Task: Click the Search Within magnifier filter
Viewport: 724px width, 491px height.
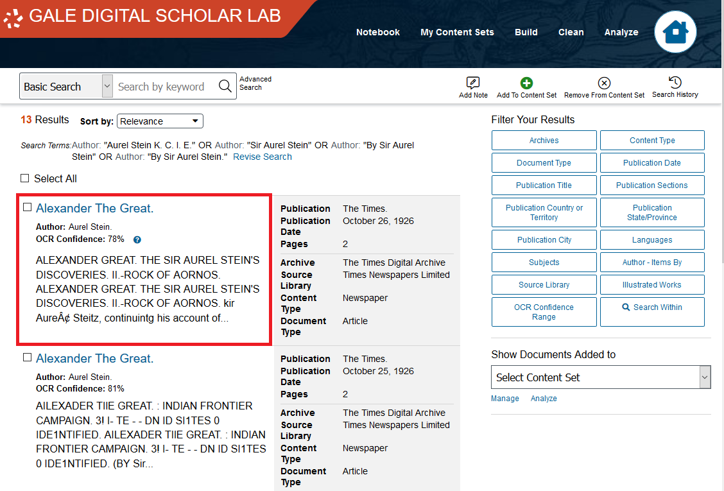Action: [x=652, y=307]
